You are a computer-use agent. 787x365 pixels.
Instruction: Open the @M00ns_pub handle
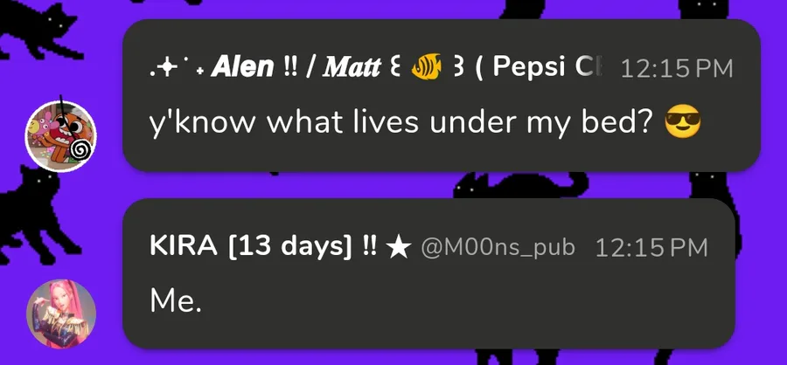pyautogui.click(x=498, y=248)
